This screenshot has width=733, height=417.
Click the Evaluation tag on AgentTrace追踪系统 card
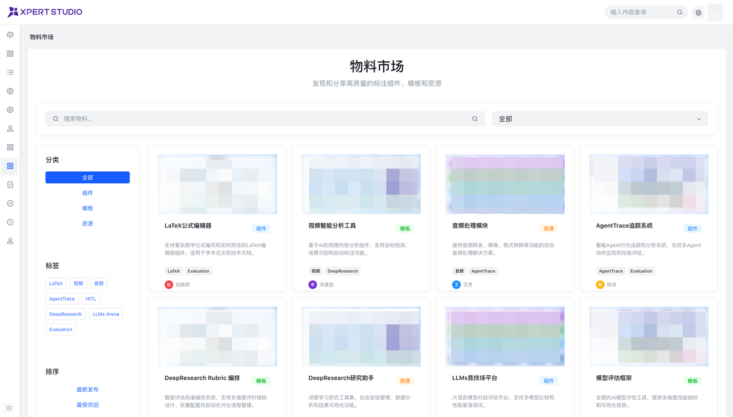[641, 272]
